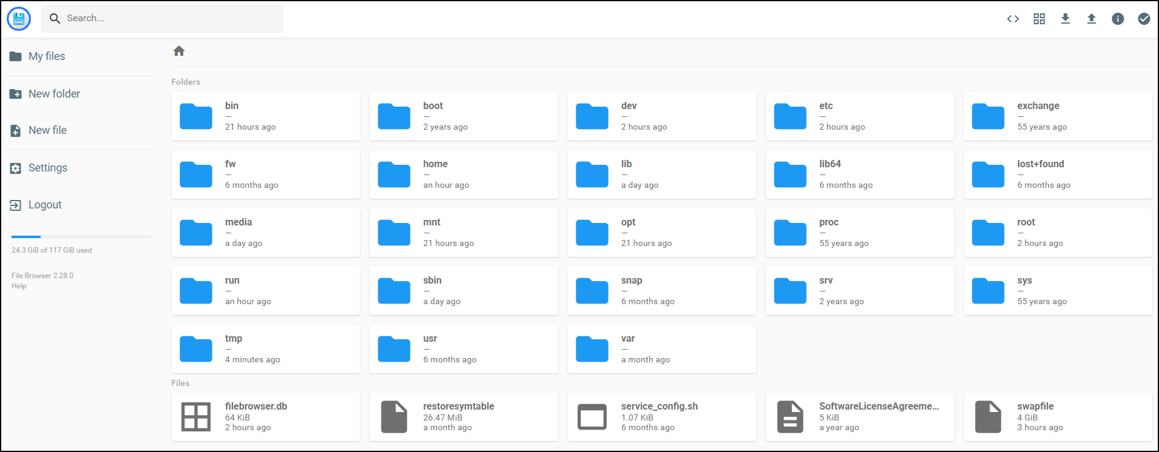Screen dimensions: 1159x452
Task: Click the var folder icon
Action: coord(592,349)
